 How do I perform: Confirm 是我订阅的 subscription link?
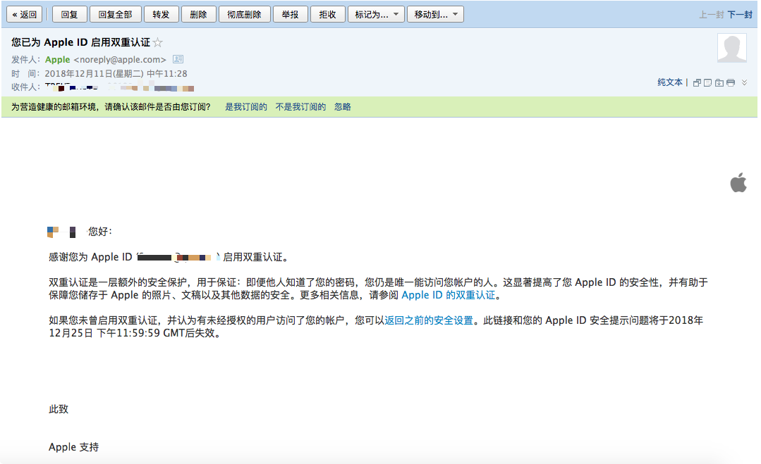pos(246,107)
